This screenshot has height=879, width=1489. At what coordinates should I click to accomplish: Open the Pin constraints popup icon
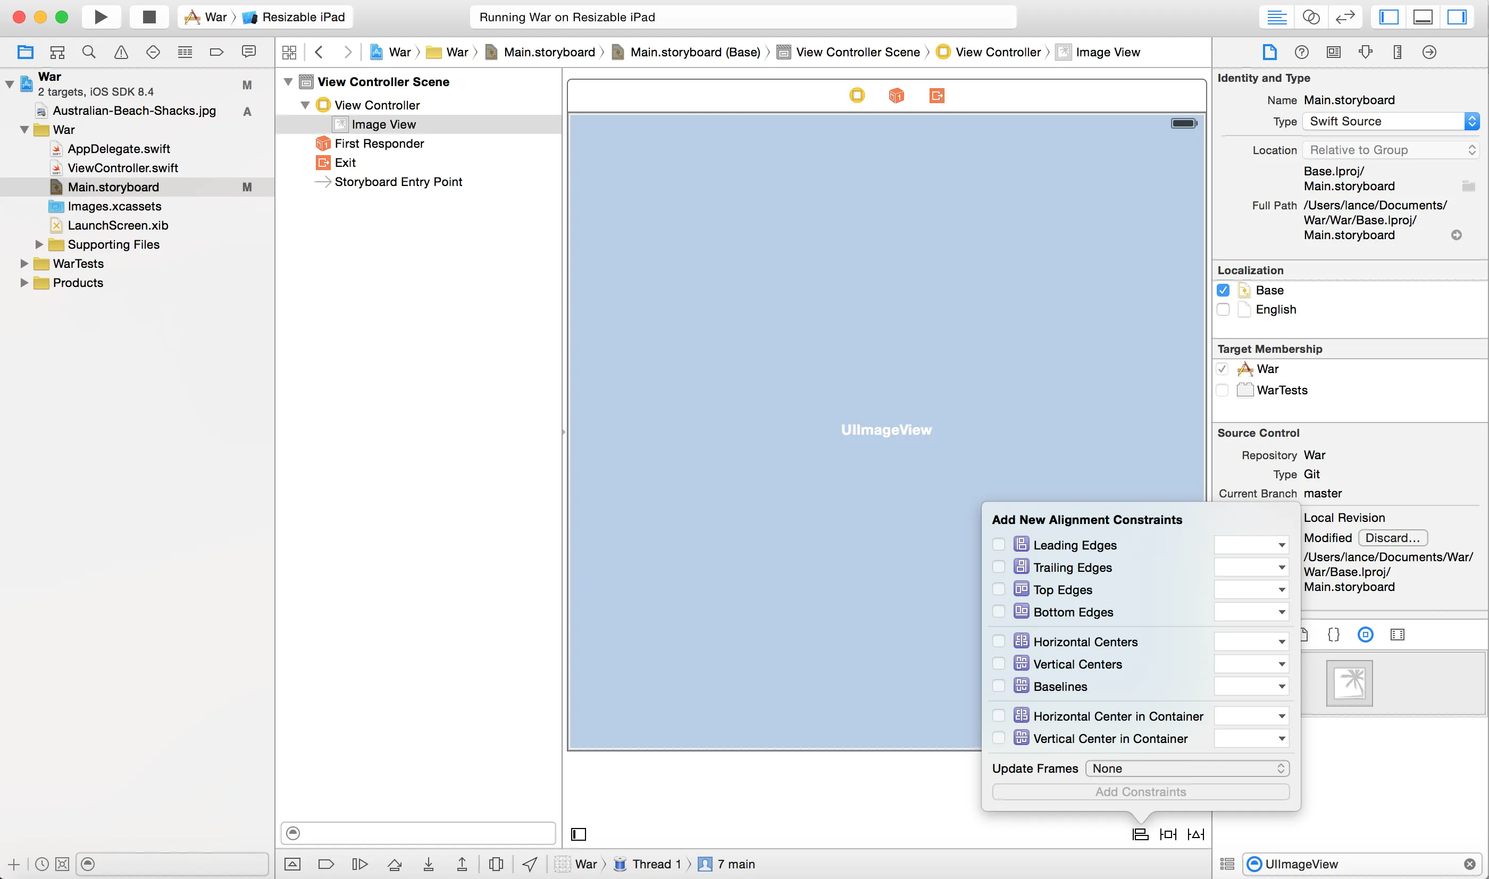coord(1168,834)
